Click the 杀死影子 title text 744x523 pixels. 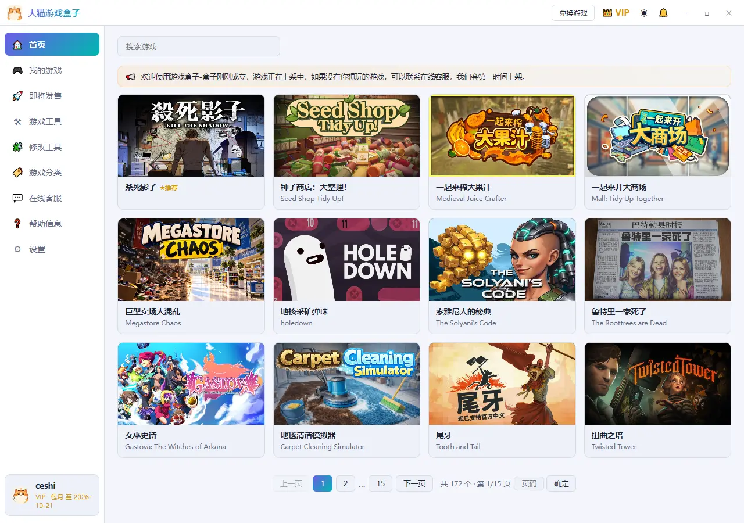tap(141, 187)
